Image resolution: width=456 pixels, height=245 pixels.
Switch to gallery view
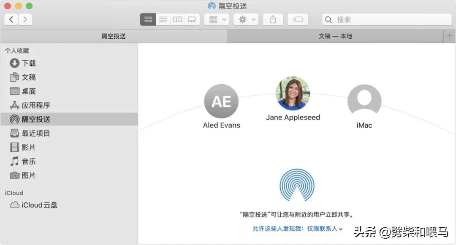pos(191,19)
